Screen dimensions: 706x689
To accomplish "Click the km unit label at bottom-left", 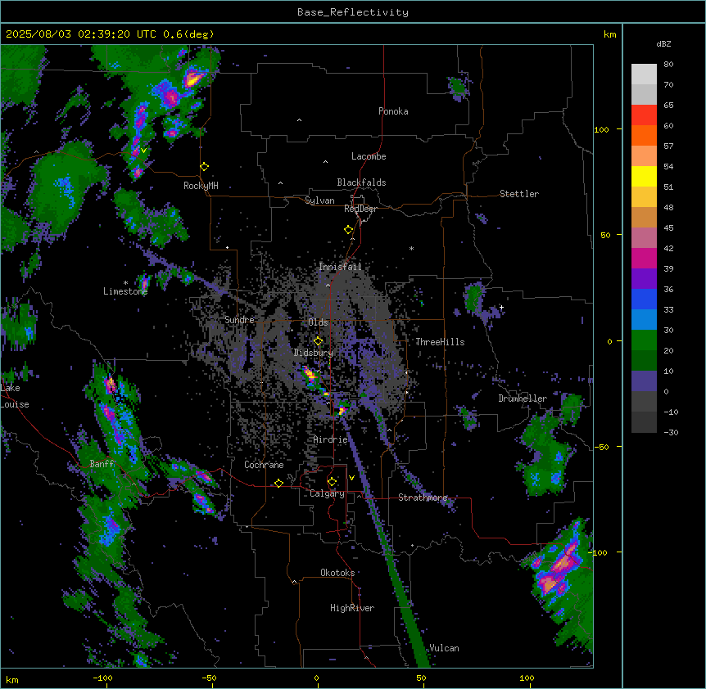I will (x=11, y=680).
